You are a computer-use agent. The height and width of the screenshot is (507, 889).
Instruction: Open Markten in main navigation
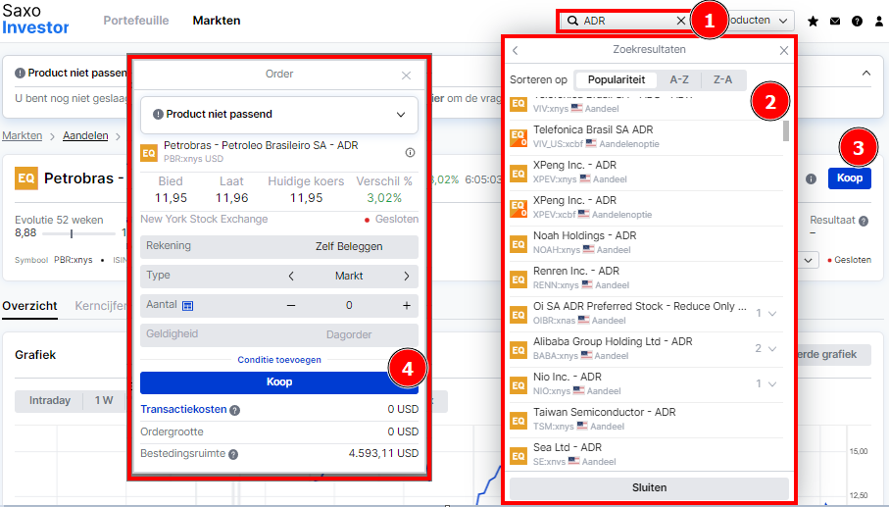pyautogui.click(x=217, y=21)
